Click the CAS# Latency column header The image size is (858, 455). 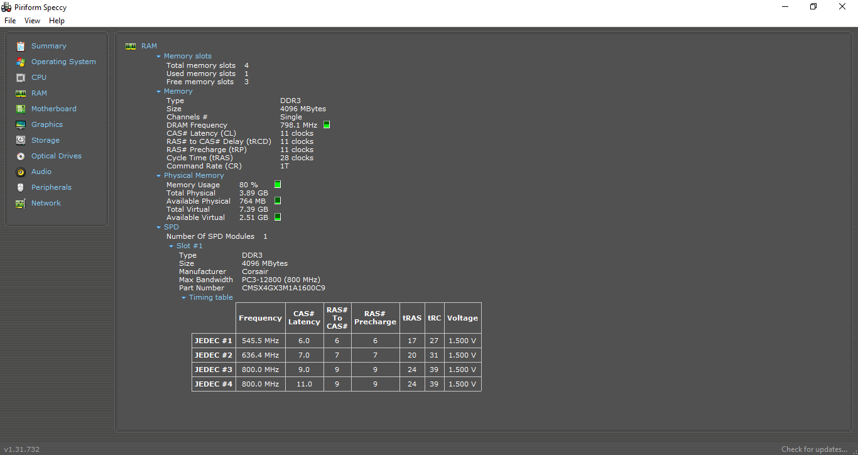(x=304, y=318)
